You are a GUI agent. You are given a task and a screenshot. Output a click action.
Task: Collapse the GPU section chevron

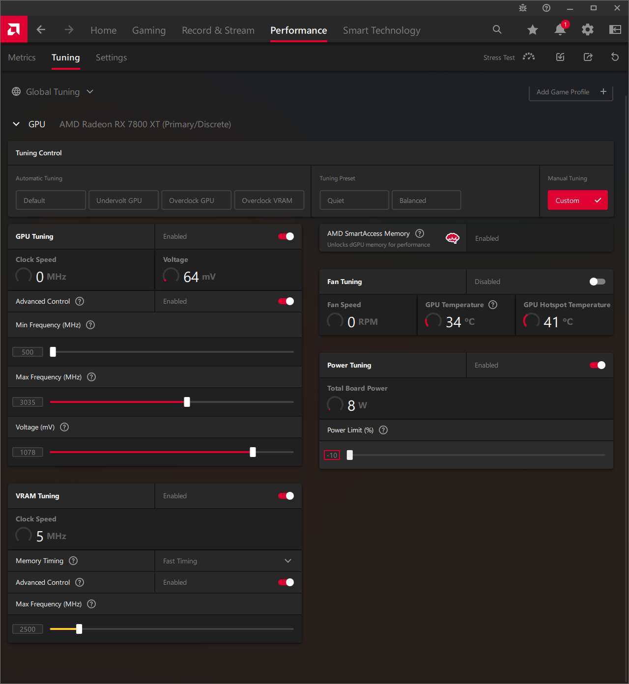point(16,124)
